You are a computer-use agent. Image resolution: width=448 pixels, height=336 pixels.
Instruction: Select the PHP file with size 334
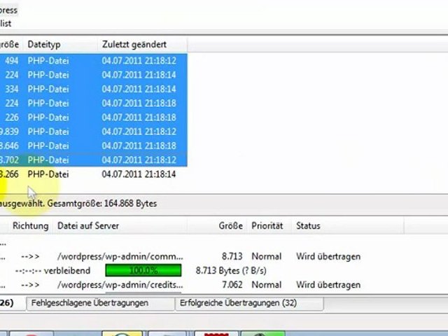tap(48, 89)
